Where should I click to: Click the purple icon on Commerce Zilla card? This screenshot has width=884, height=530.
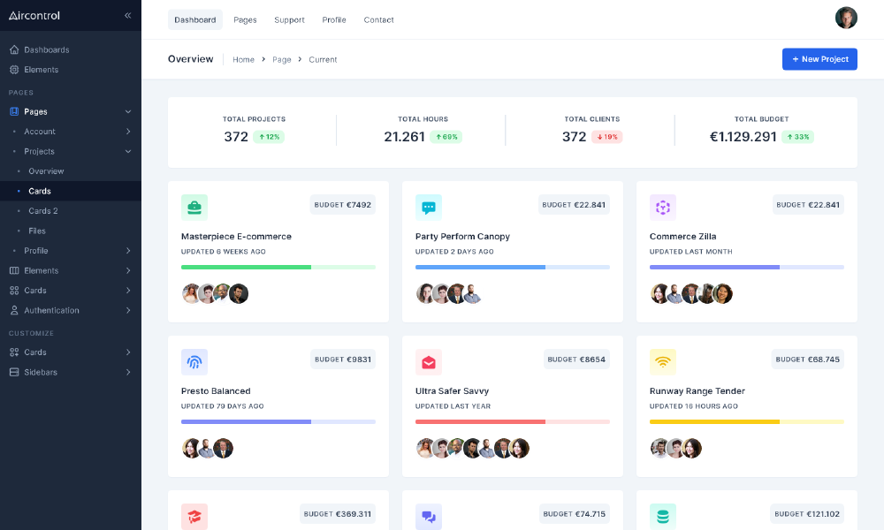[x=663, y=208]
